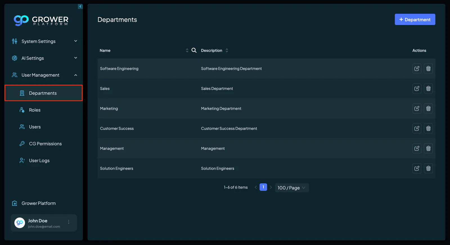This screenshot has height=245, width=450.
Task: Go to the next page arrow
Action: [271, 187]
